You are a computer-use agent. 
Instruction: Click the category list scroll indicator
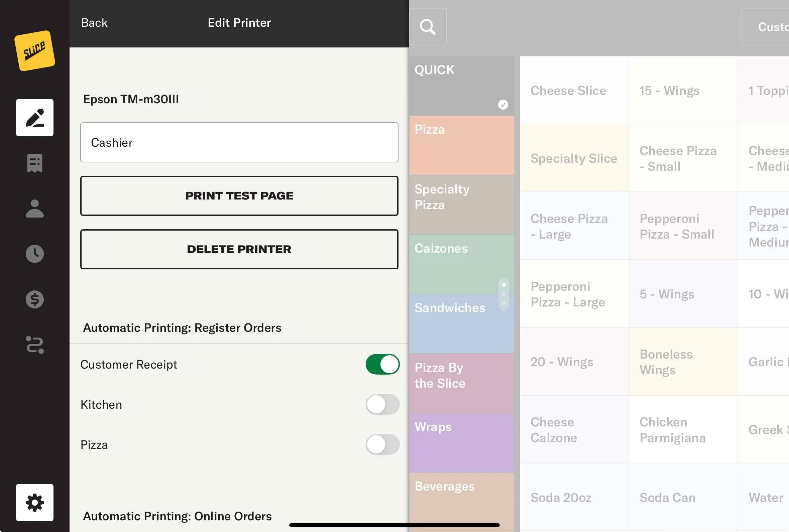pyautogui.click(x=503, y=294)
